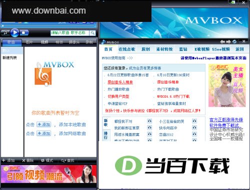This screenshot has width=250, height=190.
Task: Open the underlined 原创音乐人榜单 link
Action: click(120, 82)
